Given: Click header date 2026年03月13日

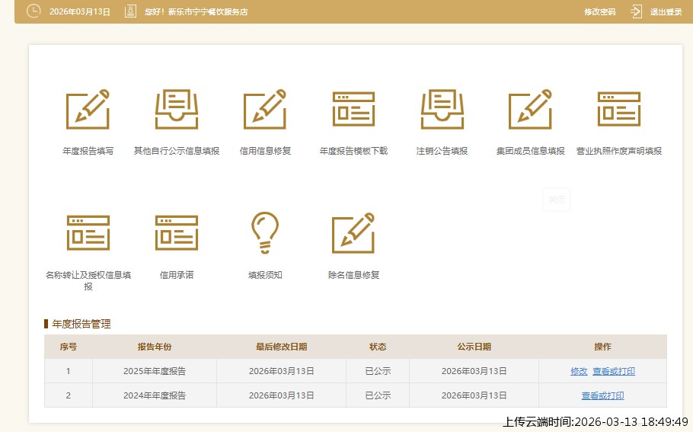Looking at the screenshot, I should click(79, 12).
